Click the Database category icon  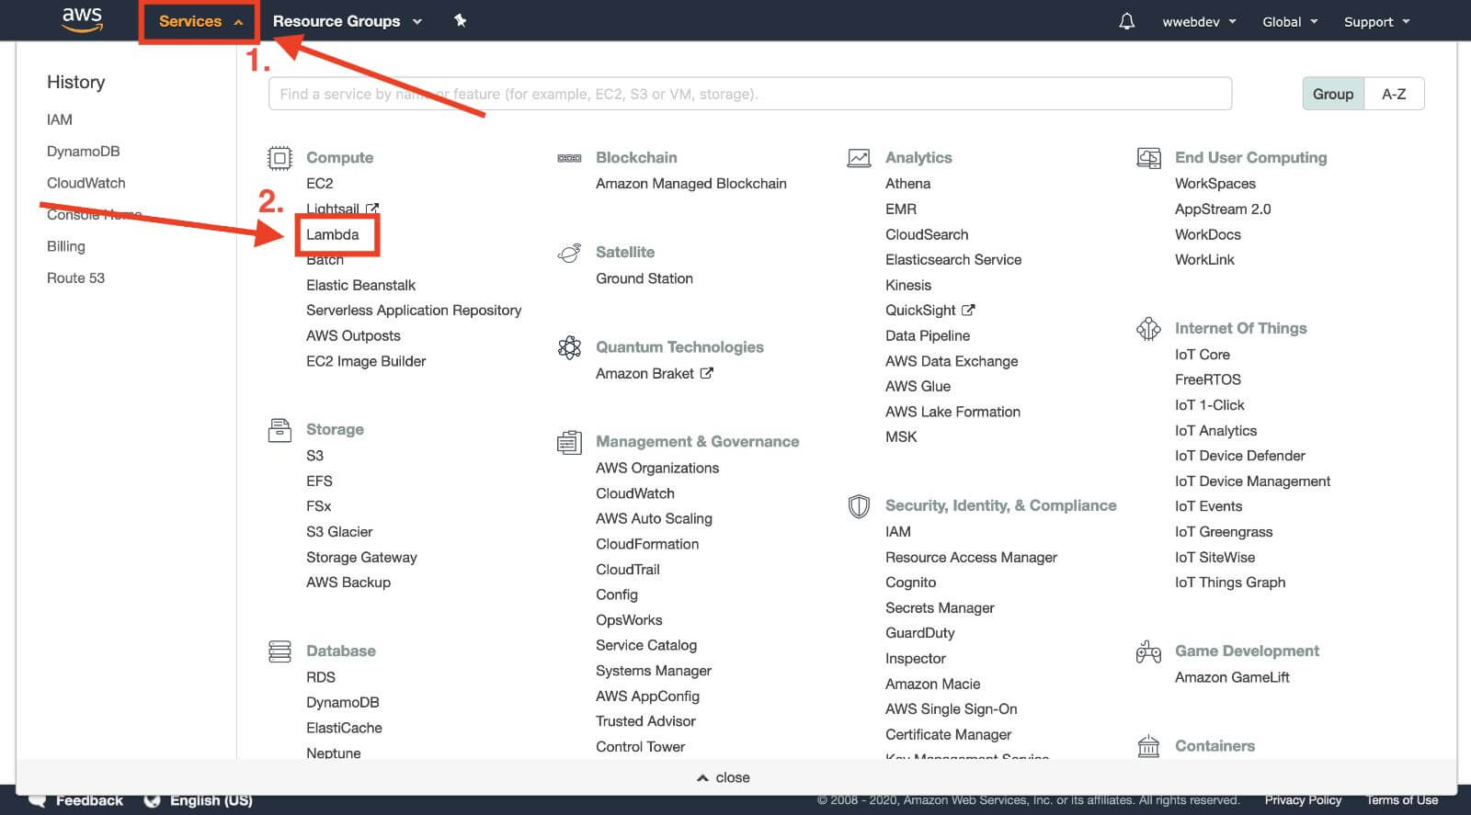coord(279,651)
